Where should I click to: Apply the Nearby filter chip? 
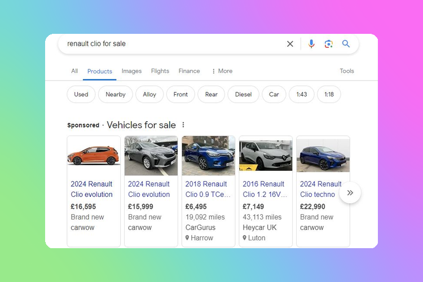click(x=116, y=94)
